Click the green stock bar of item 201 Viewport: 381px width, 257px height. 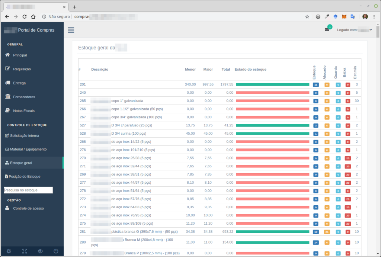272,84
